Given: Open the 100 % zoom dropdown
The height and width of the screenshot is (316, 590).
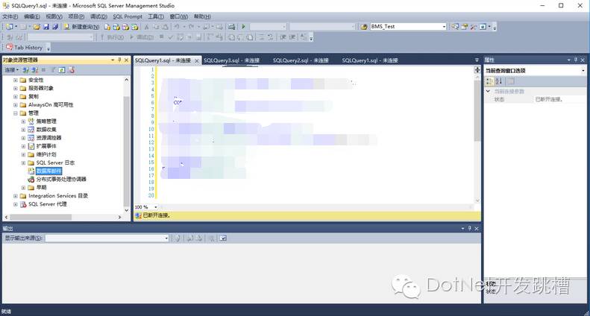Looking at the screenshot, I should coord(155,207).
